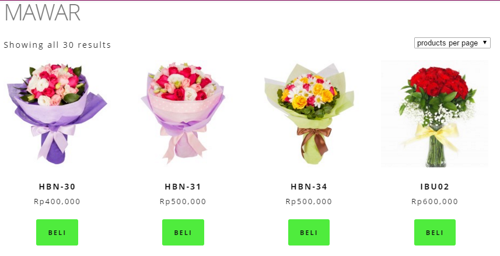Click the Rp600,000 price of IBU02
Image resolution: width=500 pixels, height=256 pixels.
coord(435,202)
